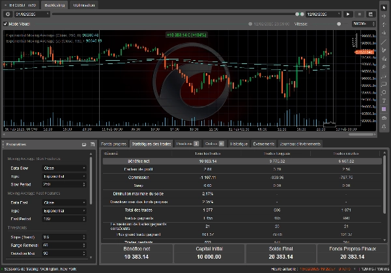The width and height of the screenshot is (391, 273).
Task: Stop the running backtest
Action: point(358,14)
